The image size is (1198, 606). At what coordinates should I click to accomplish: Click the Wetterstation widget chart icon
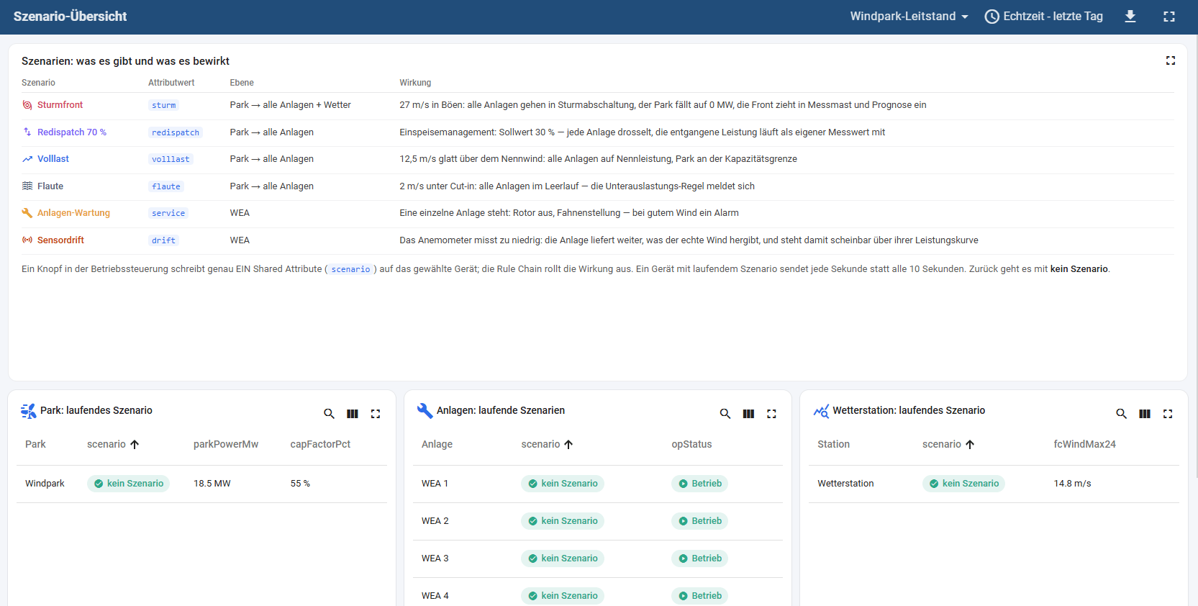(x=821, y=411)
